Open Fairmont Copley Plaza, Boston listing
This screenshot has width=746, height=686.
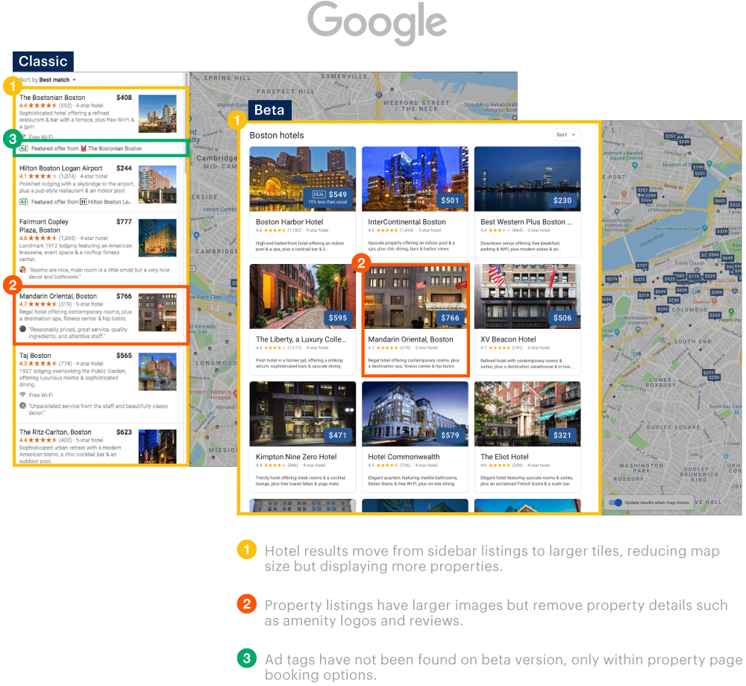tap(44, 226)
